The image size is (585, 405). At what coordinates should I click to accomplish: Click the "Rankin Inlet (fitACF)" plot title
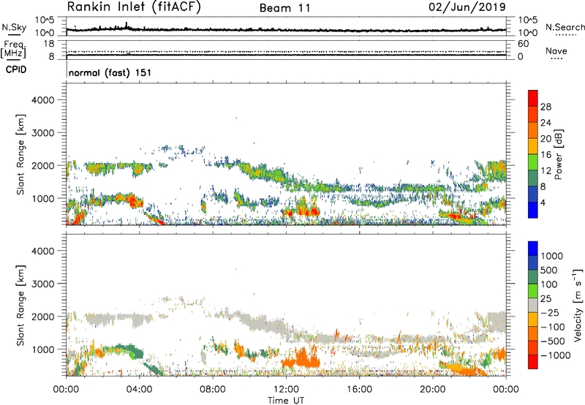pos(134,7)
